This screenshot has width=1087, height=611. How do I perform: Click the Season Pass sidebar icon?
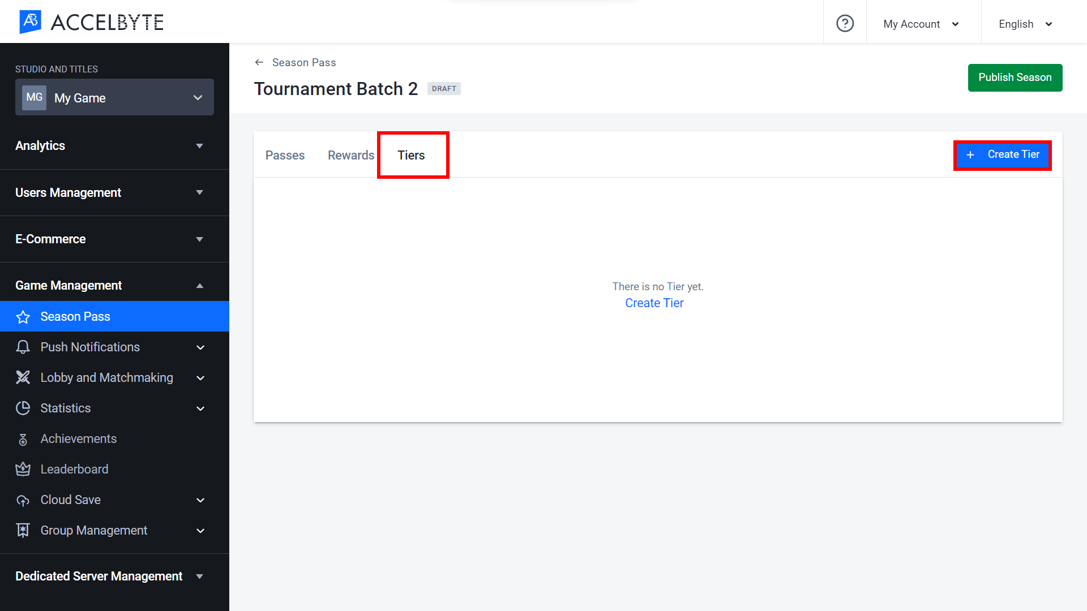pos(23,316)
